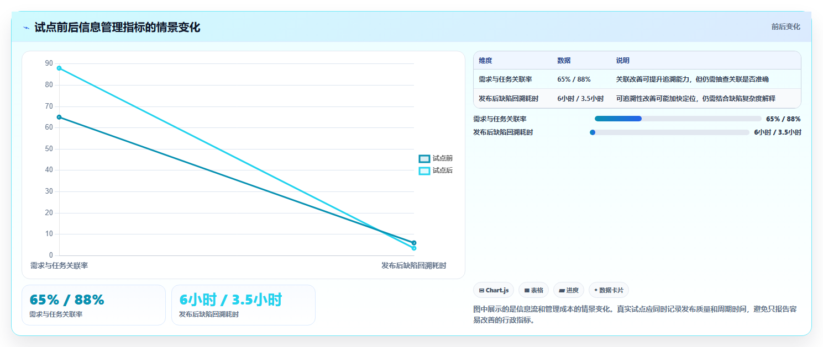Click the 试点前 point at 发布后缺陷回溯耗时
The width and height of the screenshot is (823, 347).
pos(414,243)
